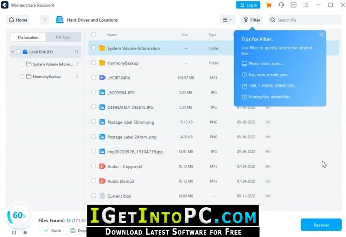The width and height of the screenshot is (346, 237).
Task: Switch to the File Location tab
Action: (28, 38)
